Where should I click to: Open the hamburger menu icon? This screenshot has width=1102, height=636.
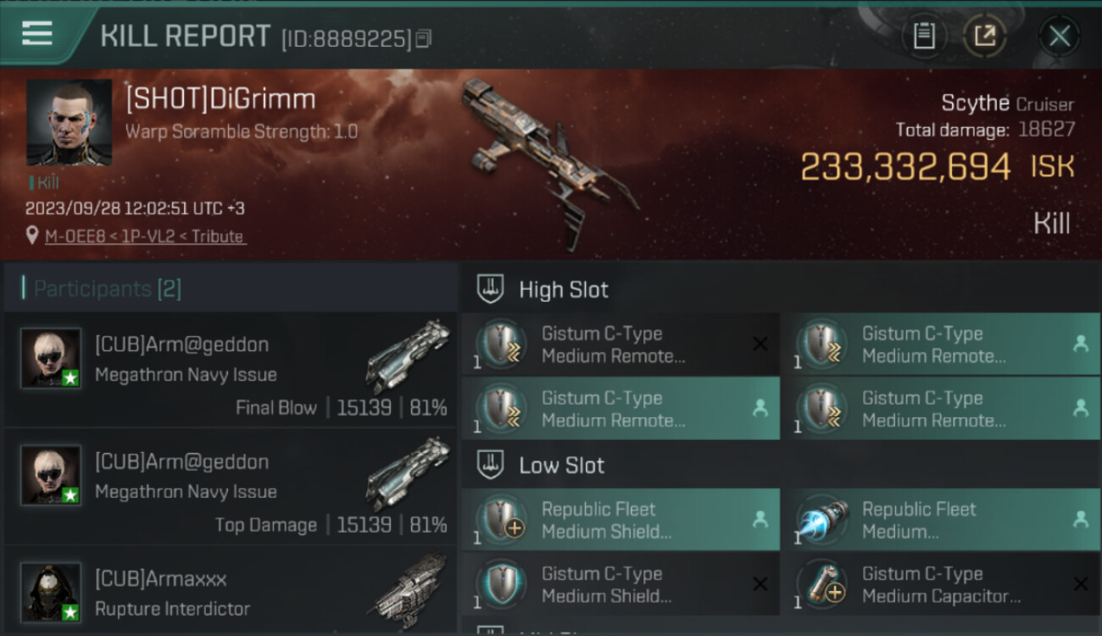pos(37,34)
